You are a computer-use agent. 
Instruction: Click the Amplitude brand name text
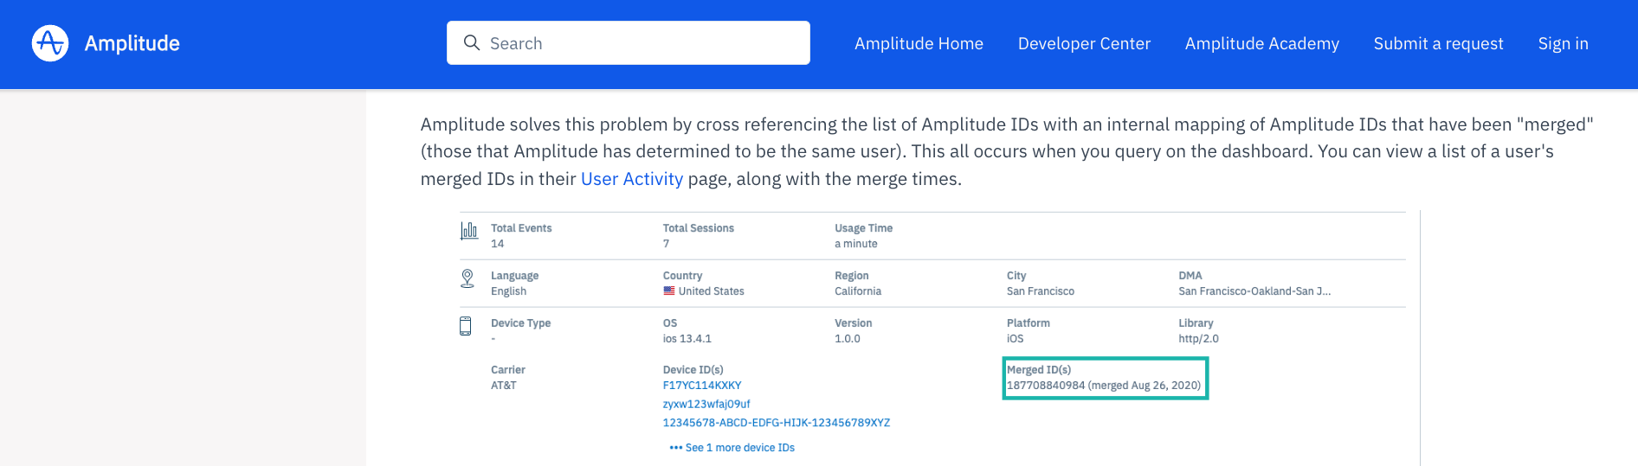pos(132,43)
